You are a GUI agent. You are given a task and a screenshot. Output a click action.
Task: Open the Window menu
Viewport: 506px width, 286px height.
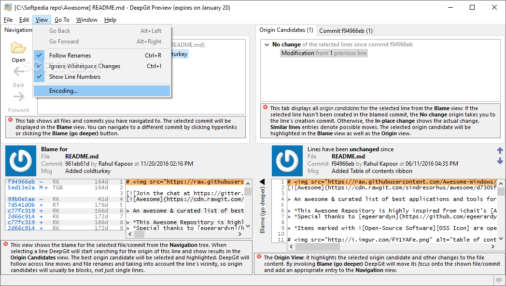tap(87, 20)
